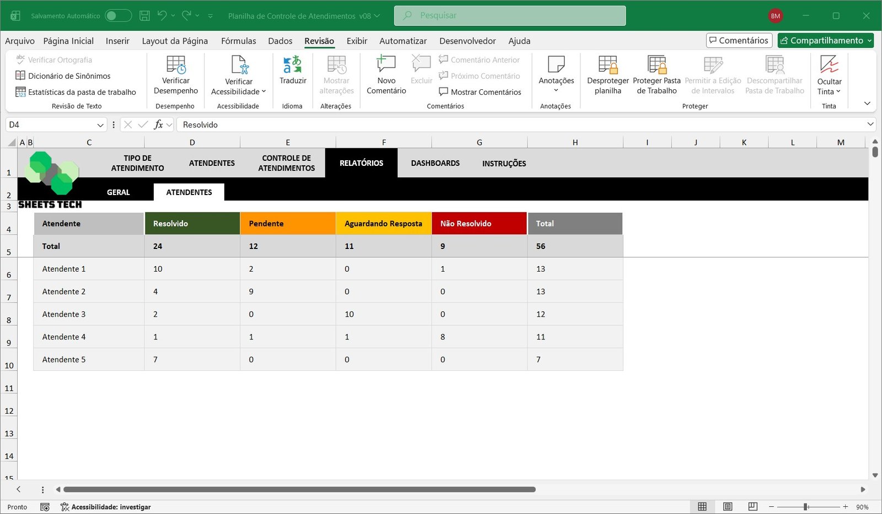Open the Fórmulas ribbon tab

coord(238,41)
